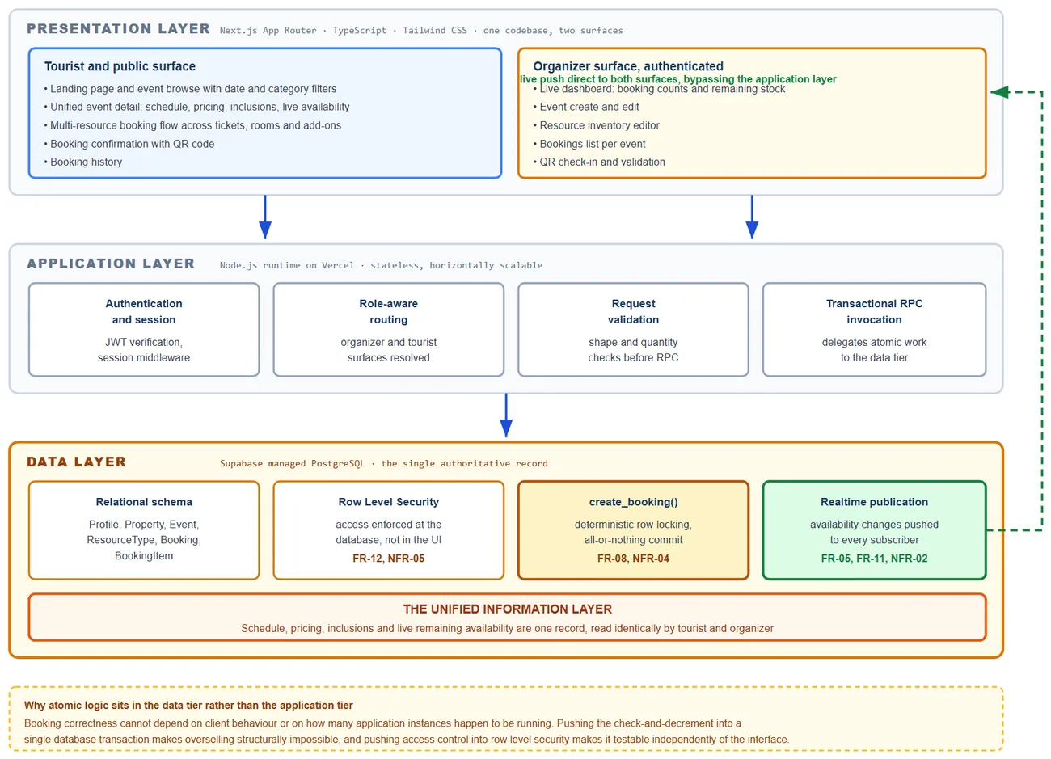Click the 'FR-08, NFR-04' requirement tag
1051x759 pixels.
pos(633,559)
